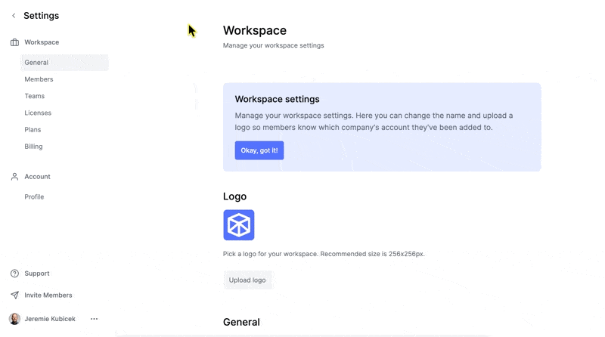Open the Licenses settings page
This screenshot has width=605, height=337.
point(38,113)
